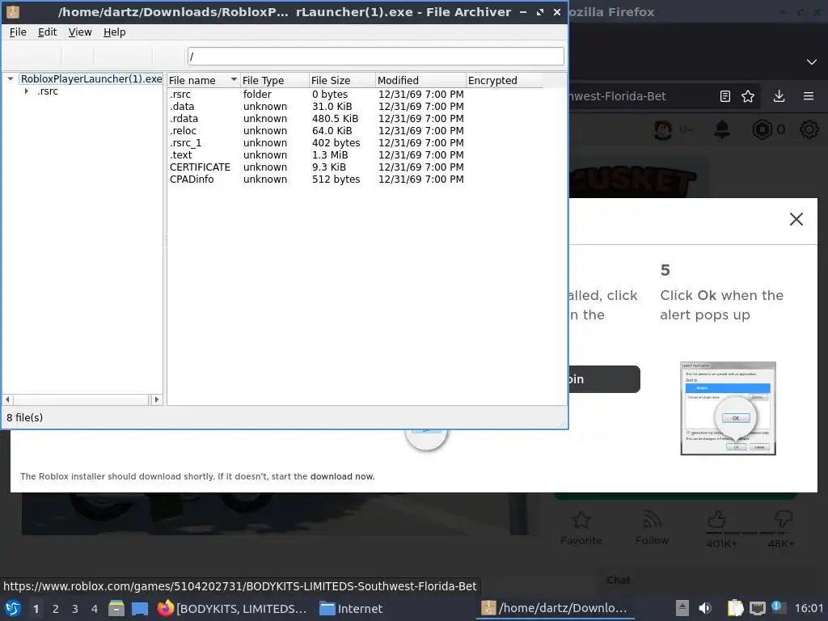Expand the .rsrc tree node
Image resolution: width=828 pixels, height=621 pixels.
[x=27, y=91]
